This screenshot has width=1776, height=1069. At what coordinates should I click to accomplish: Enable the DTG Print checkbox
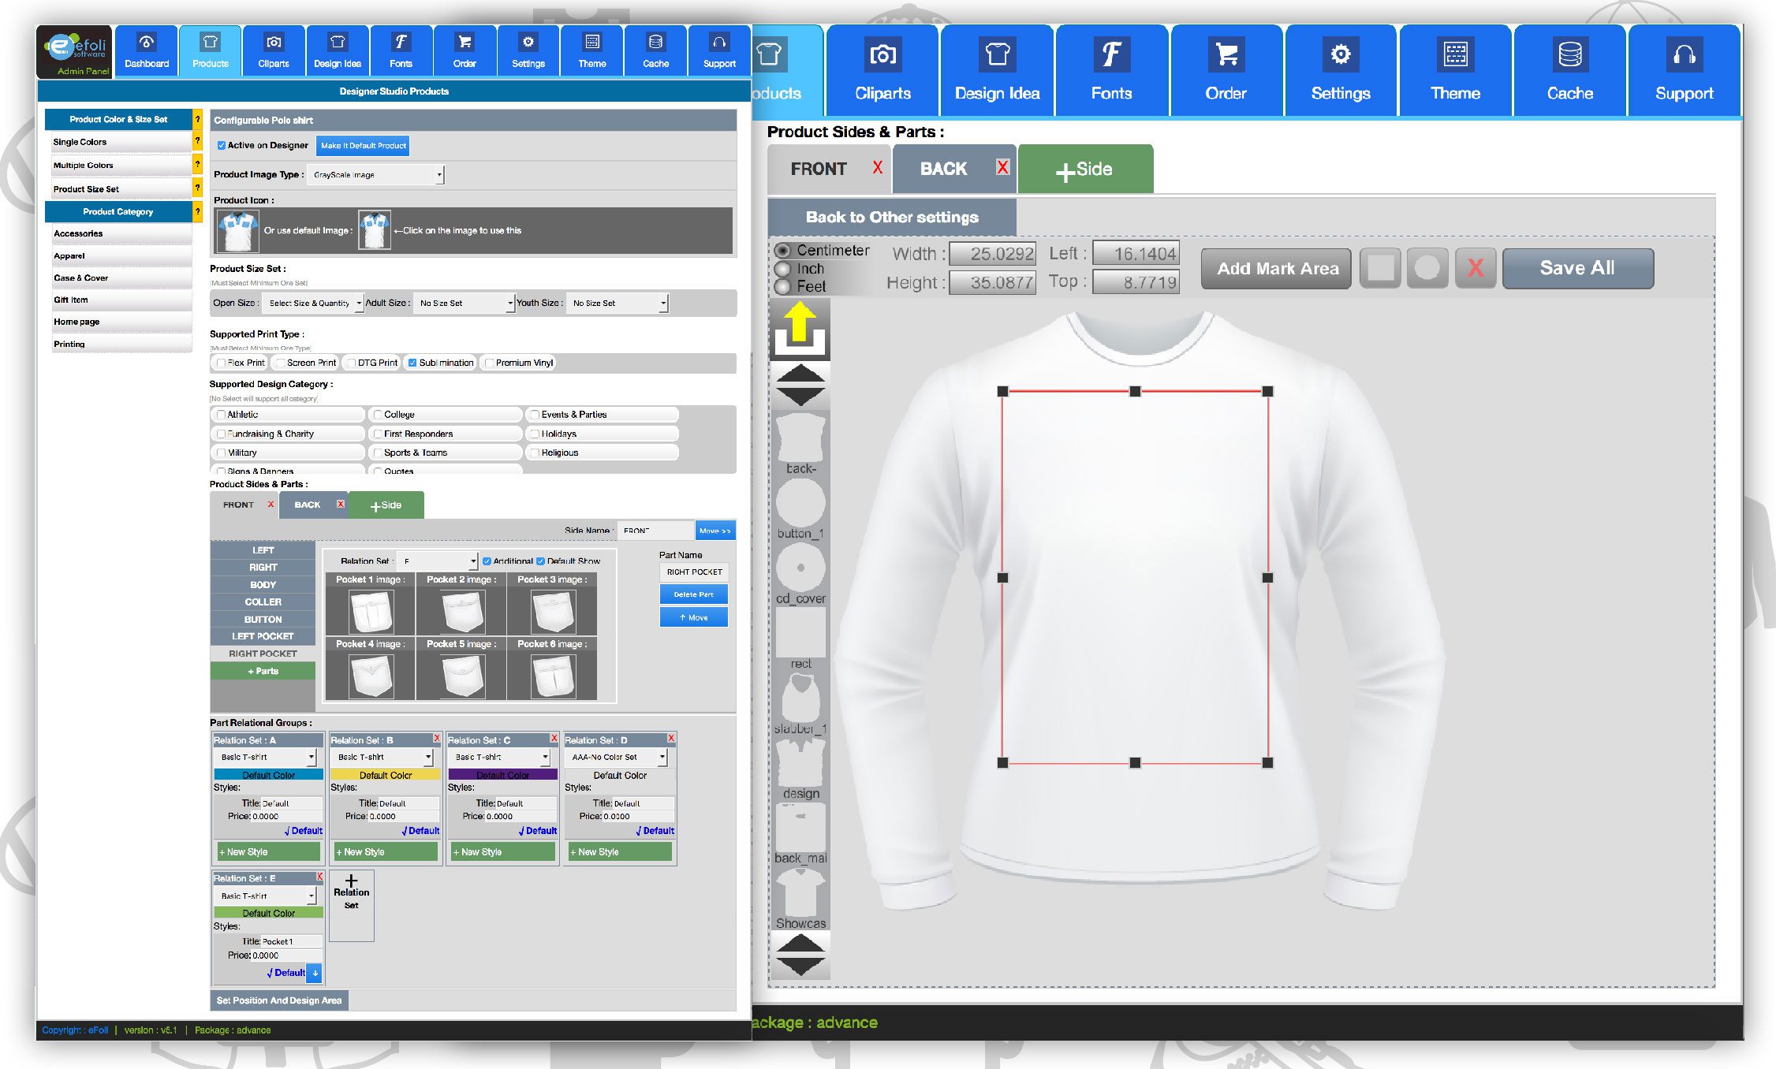click(x=352, y=363)
